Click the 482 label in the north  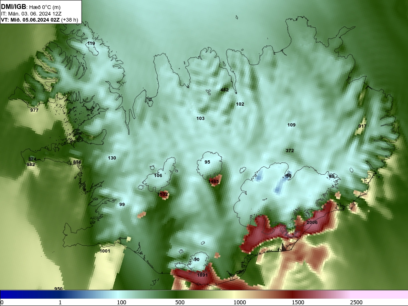click(x=224, y=90)
